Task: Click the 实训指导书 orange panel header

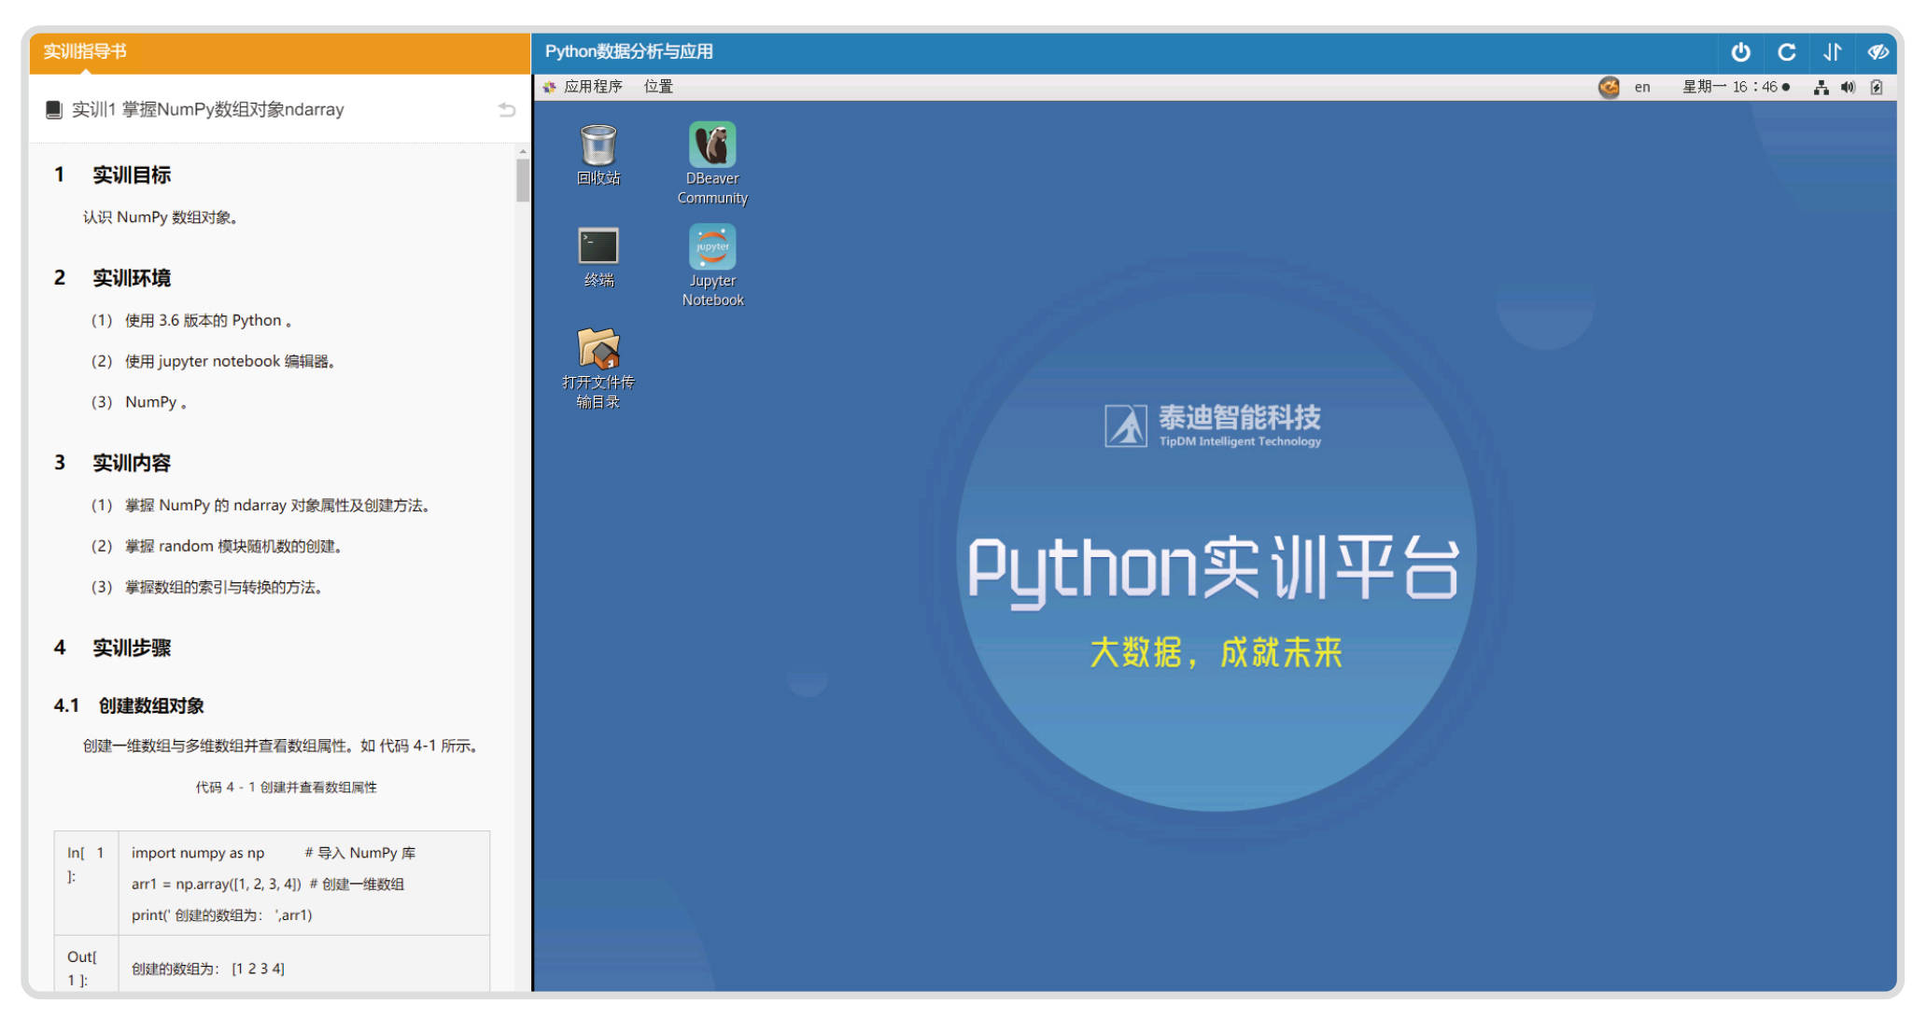Action: pos(279,52)
